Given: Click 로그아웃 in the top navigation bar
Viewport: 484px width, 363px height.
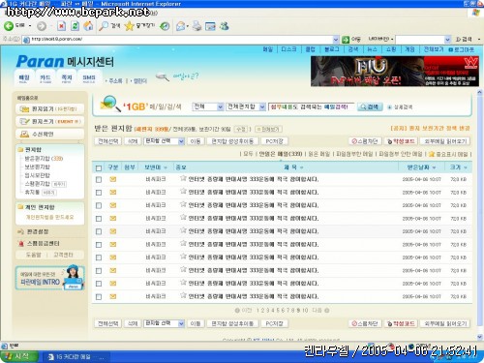Looking at the screenshot, I should click(462, 49).
